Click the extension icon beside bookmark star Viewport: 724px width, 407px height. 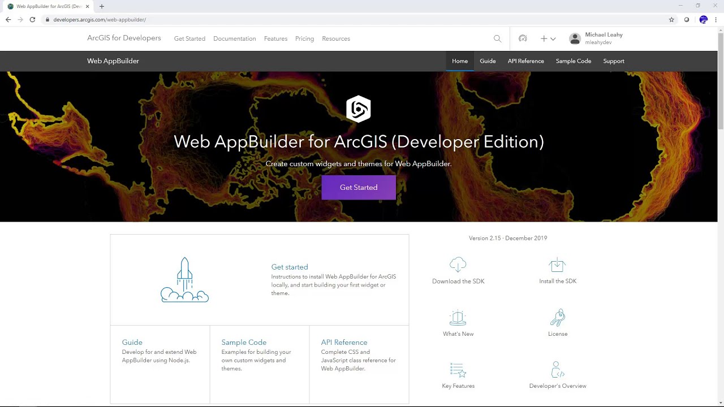[x=687, y=19]
